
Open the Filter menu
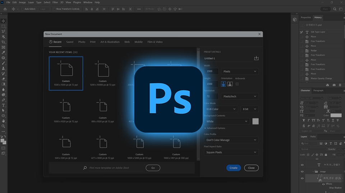55,3
